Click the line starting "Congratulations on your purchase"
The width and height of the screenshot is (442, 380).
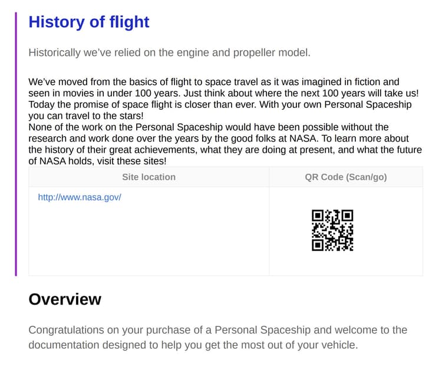click(217, 330)
